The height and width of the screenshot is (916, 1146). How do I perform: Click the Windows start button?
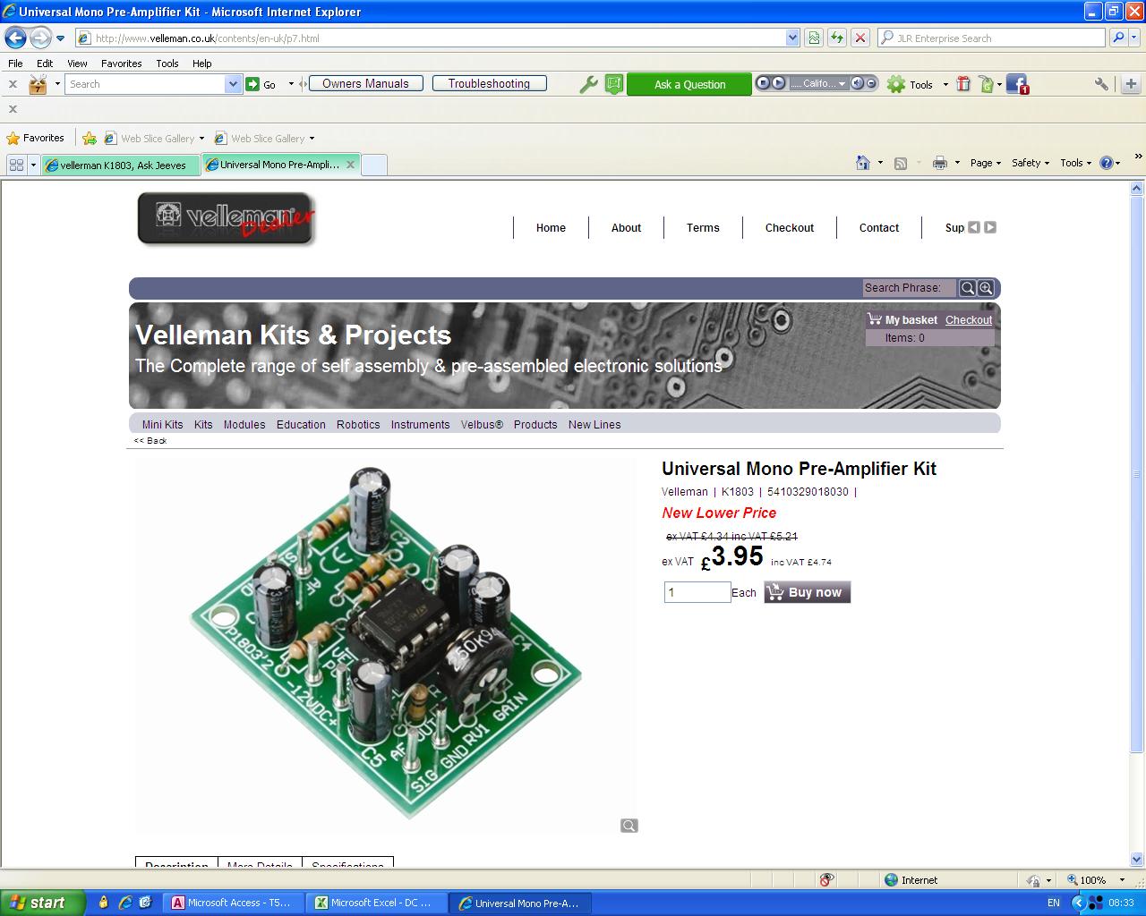pyautogui.click(x=42, y=903)
